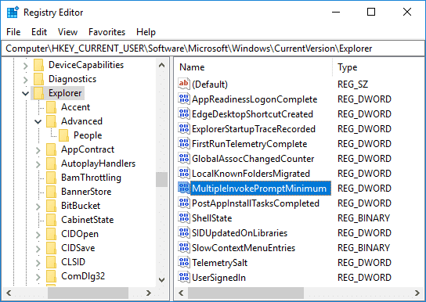The width and height of the screenshot is (426, 302).
Task: Click the ExplorerStartupTraceRecorded DWORD icon
Action: coord(184,128)
